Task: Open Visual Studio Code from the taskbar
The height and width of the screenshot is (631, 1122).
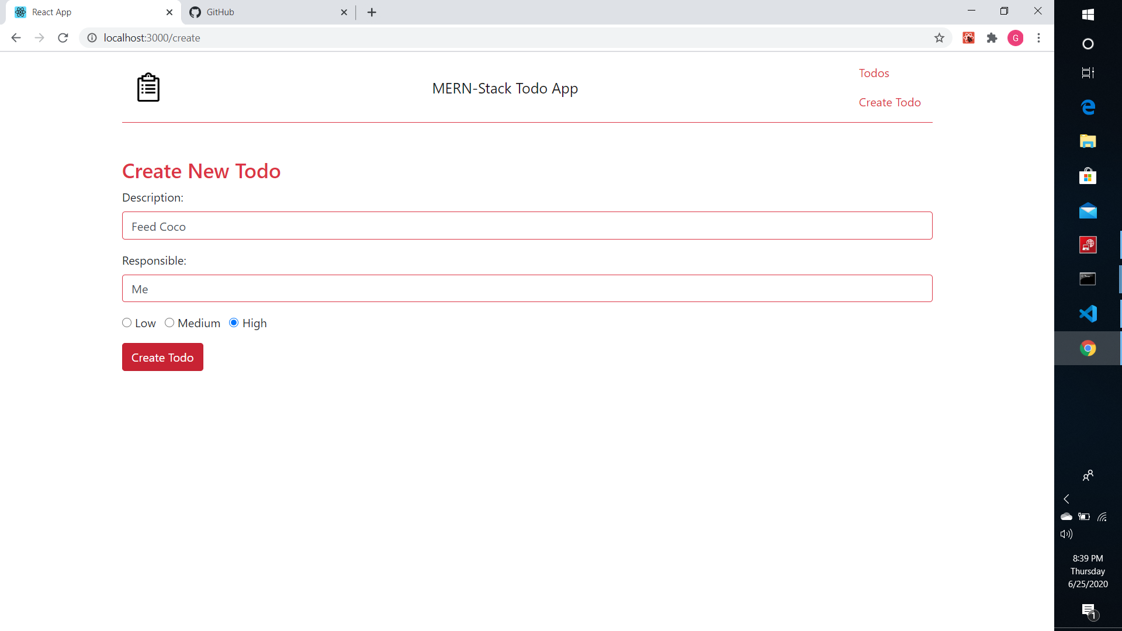Action: 1088,314
